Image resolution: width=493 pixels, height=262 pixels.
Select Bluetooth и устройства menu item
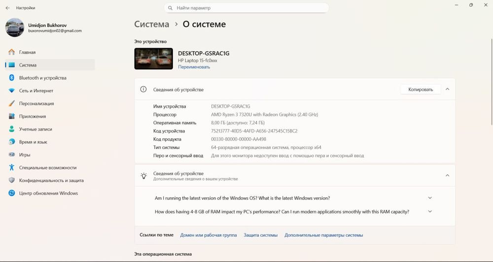(x=50, y=78)
